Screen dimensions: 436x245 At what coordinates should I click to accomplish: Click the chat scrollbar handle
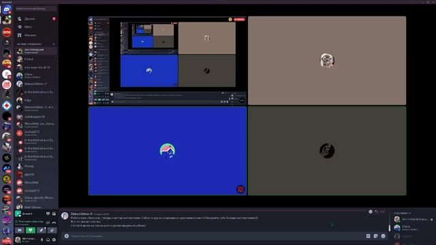point(389,228)
